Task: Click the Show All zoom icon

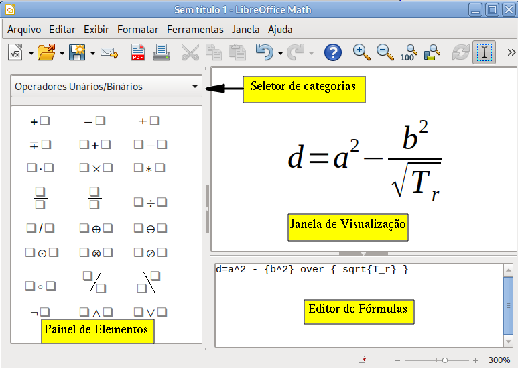Action: tap(432, 52)
